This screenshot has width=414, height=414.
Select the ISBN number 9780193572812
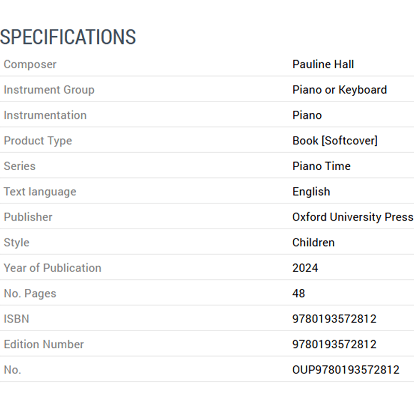click(334, 319)
